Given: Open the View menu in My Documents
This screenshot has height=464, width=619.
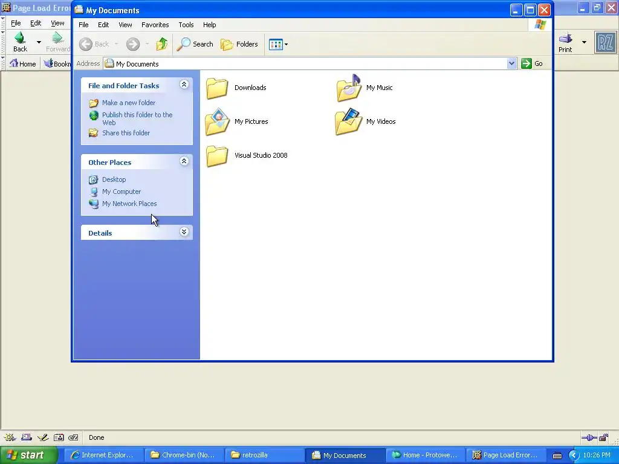Looking at the screenshot, I should click(x=126, y=25).
